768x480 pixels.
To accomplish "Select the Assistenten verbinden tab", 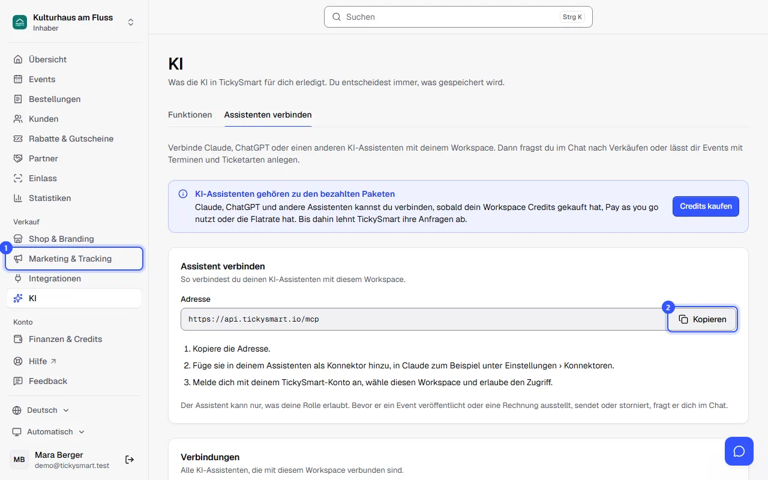I will [268, 115].
